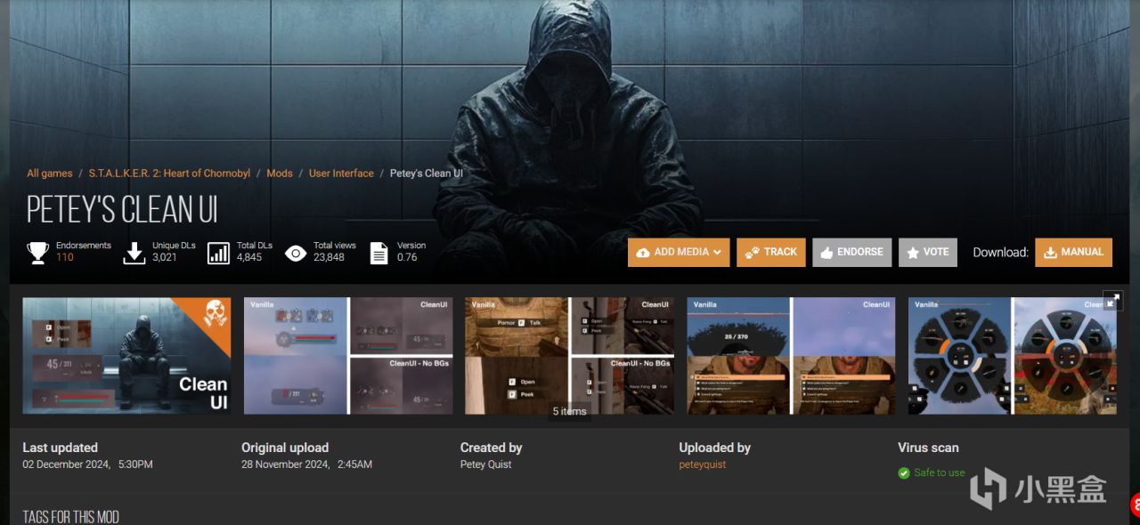Track this mod with the Track button

[771, 252]
